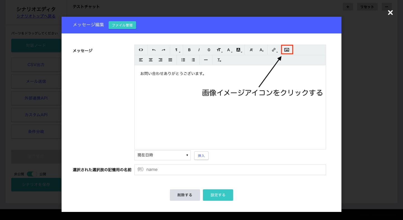Click the insert image icon
This screenshot has width=403, height=220.
287,50
